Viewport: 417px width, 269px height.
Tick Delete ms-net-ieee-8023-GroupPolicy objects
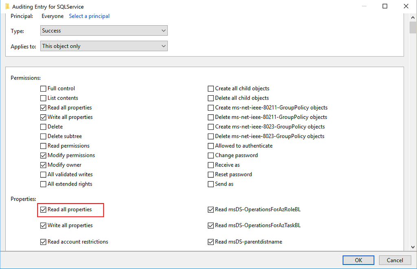(211, 136)
